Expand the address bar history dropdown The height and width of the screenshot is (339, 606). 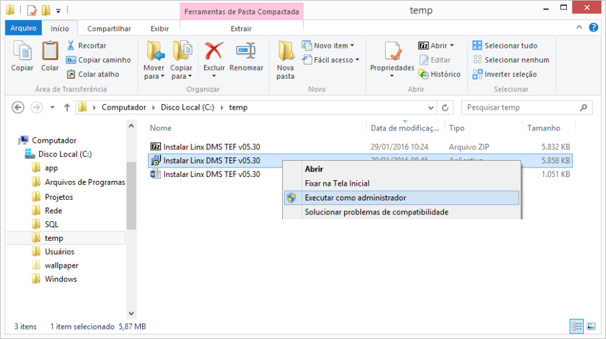coord(431,108)
